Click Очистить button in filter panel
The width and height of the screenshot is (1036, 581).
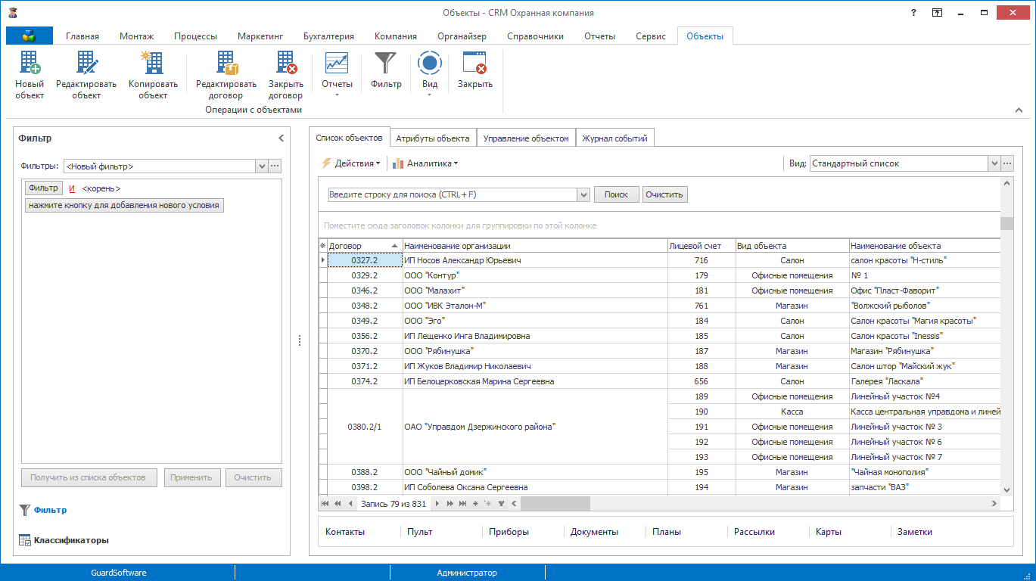click(253, 477)
